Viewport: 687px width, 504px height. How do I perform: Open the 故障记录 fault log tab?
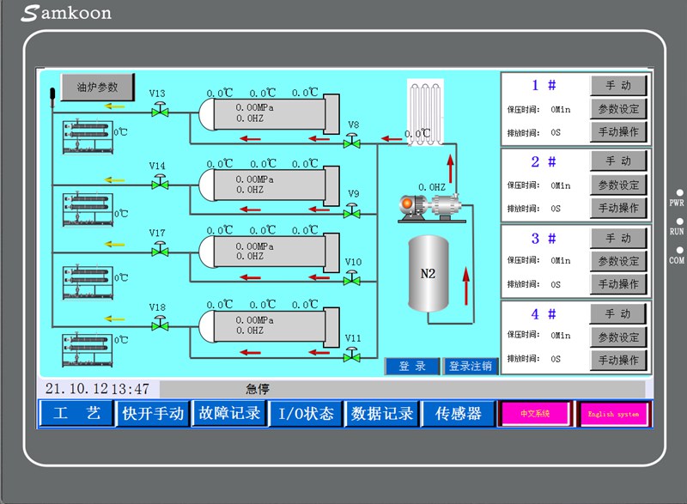[x=229, y=414]
